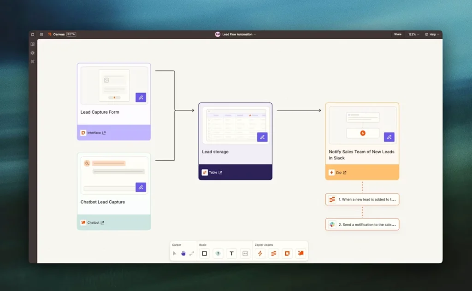The width and height of the screenshot is (472, 291).
Task: Select the Text tool in Basic section
Action: click(231, 253)
